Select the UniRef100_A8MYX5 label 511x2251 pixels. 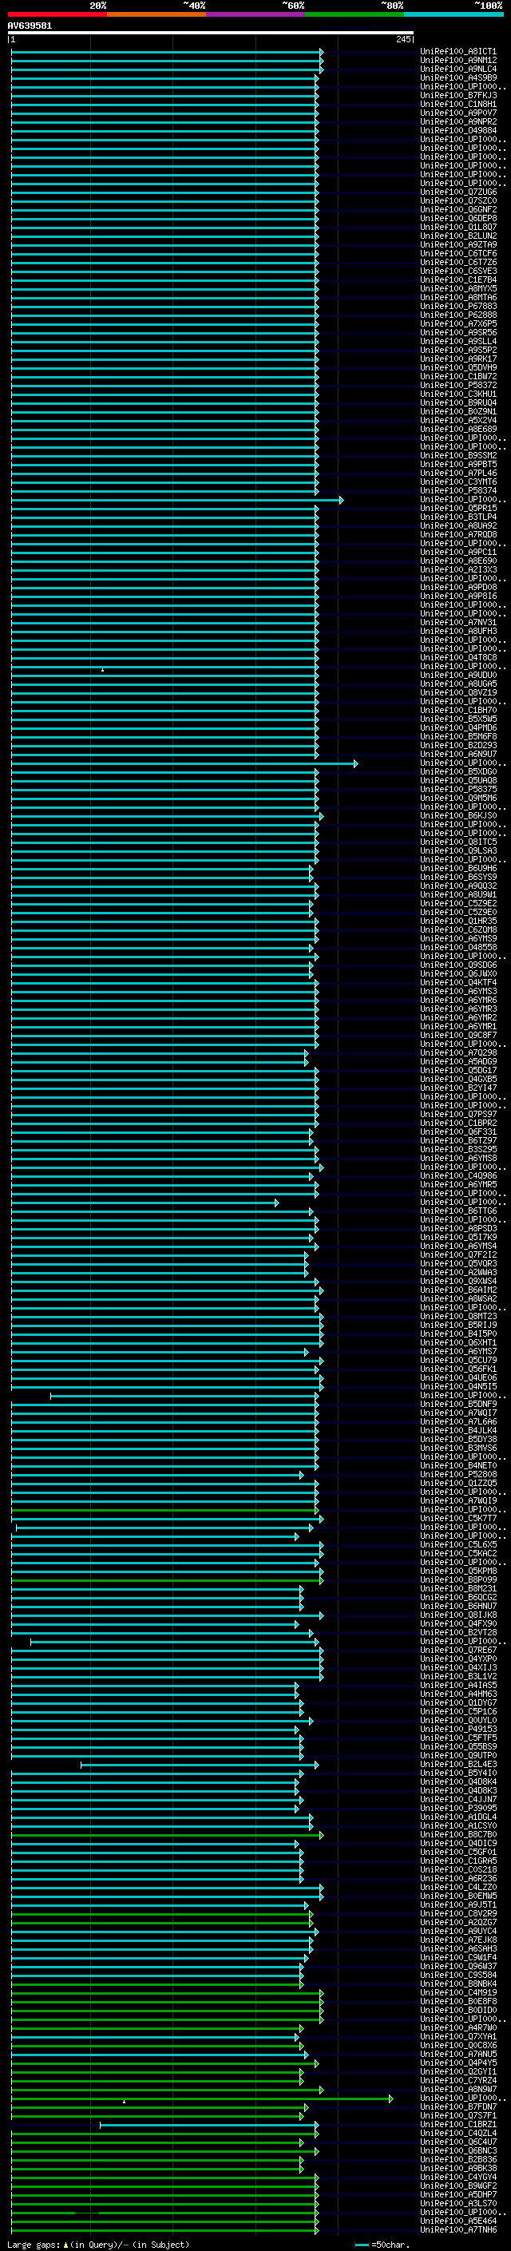[458, 288]
